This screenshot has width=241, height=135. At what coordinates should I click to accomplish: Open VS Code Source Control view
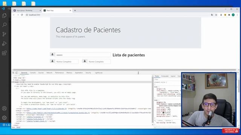(x=4, y=34)
